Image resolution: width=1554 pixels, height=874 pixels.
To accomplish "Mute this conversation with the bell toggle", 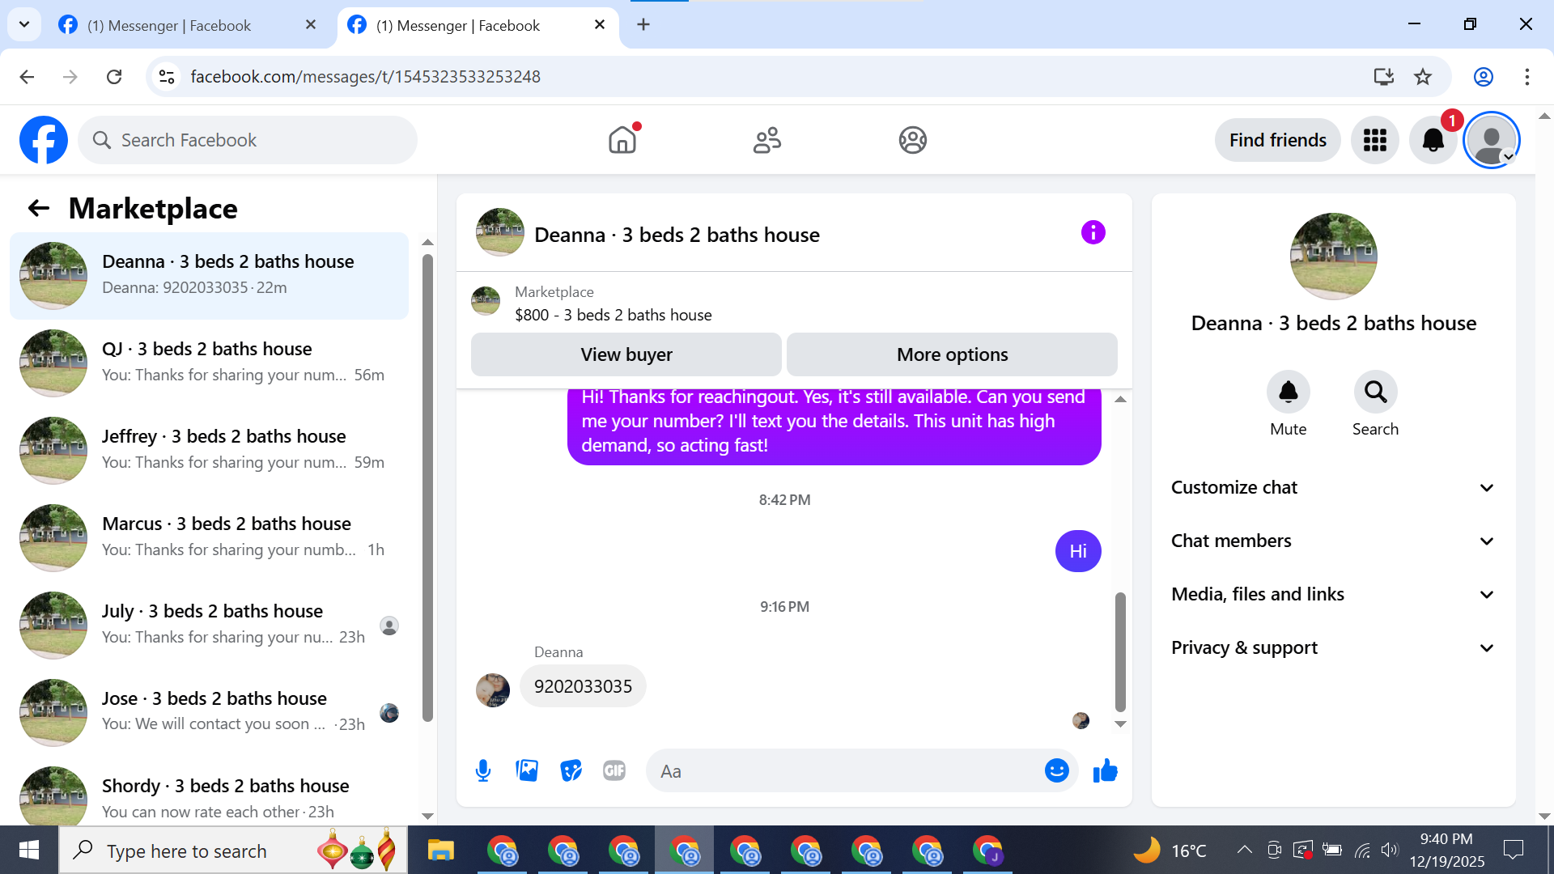I will (1288, 392).
